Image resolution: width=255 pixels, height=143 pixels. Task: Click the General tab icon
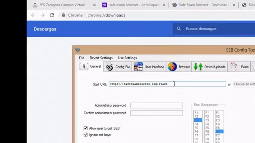click(x=84, y=66)
